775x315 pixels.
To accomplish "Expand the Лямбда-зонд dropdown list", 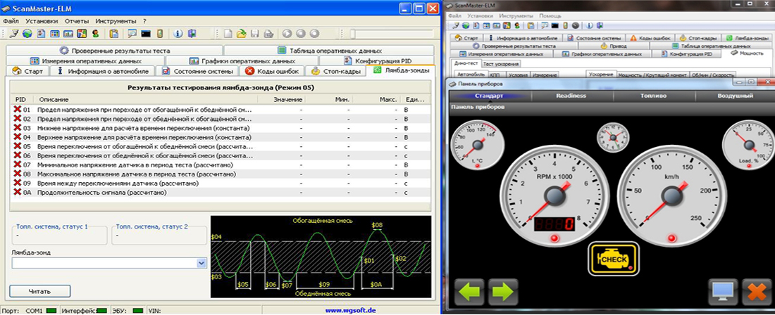I will point(201,264).
